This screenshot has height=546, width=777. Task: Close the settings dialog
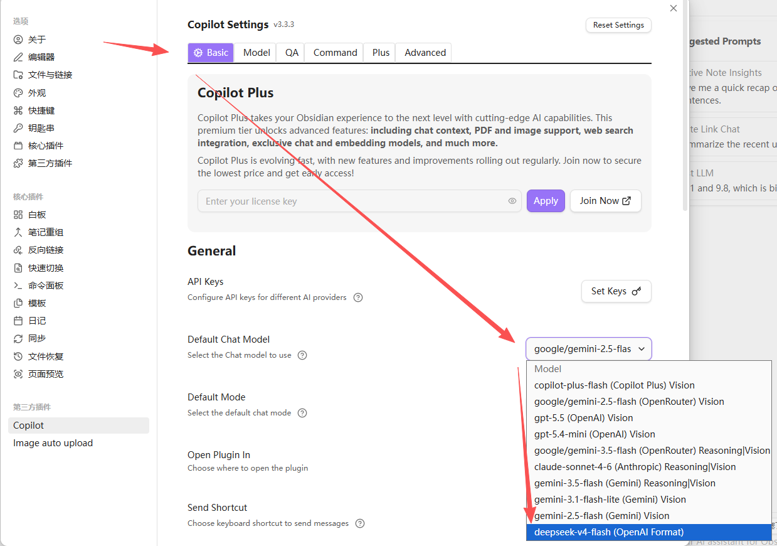point(674,8)
